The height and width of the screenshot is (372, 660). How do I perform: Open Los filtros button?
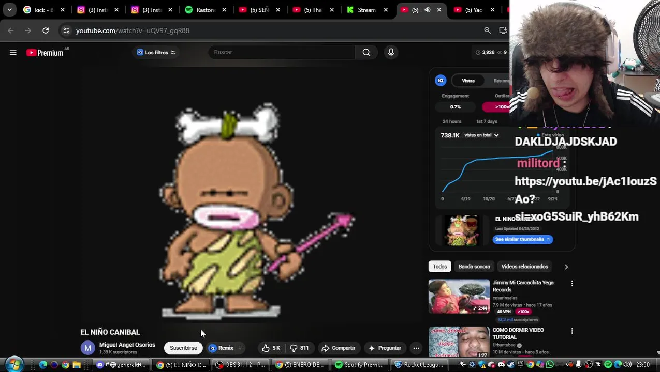coord(156,52)
